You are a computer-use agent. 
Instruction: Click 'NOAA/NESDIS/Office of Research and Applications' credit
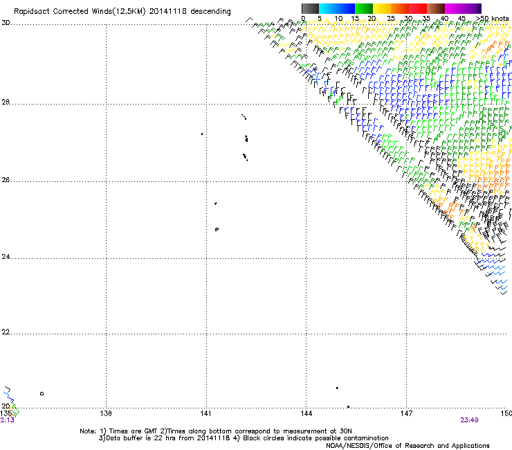[408, 446]
